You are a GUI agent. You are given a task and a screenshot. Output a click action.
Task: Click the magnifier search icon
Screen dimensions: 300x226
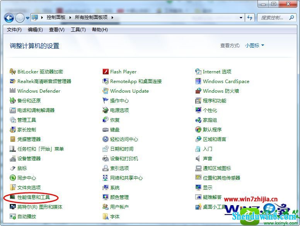click(291, 18)
